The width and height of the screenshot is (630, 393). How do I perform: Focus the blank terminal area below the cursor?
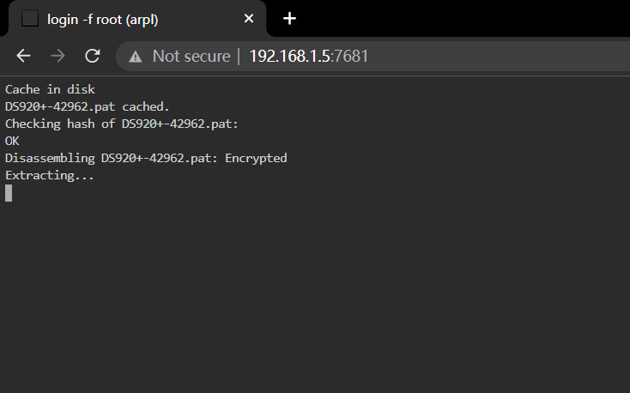(315, 298)
